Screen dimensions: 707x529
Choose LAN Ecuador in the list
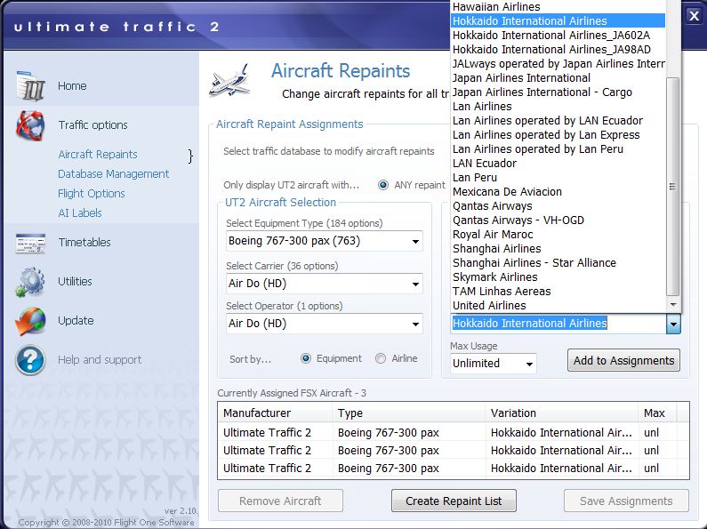click(x=558, y=163)
